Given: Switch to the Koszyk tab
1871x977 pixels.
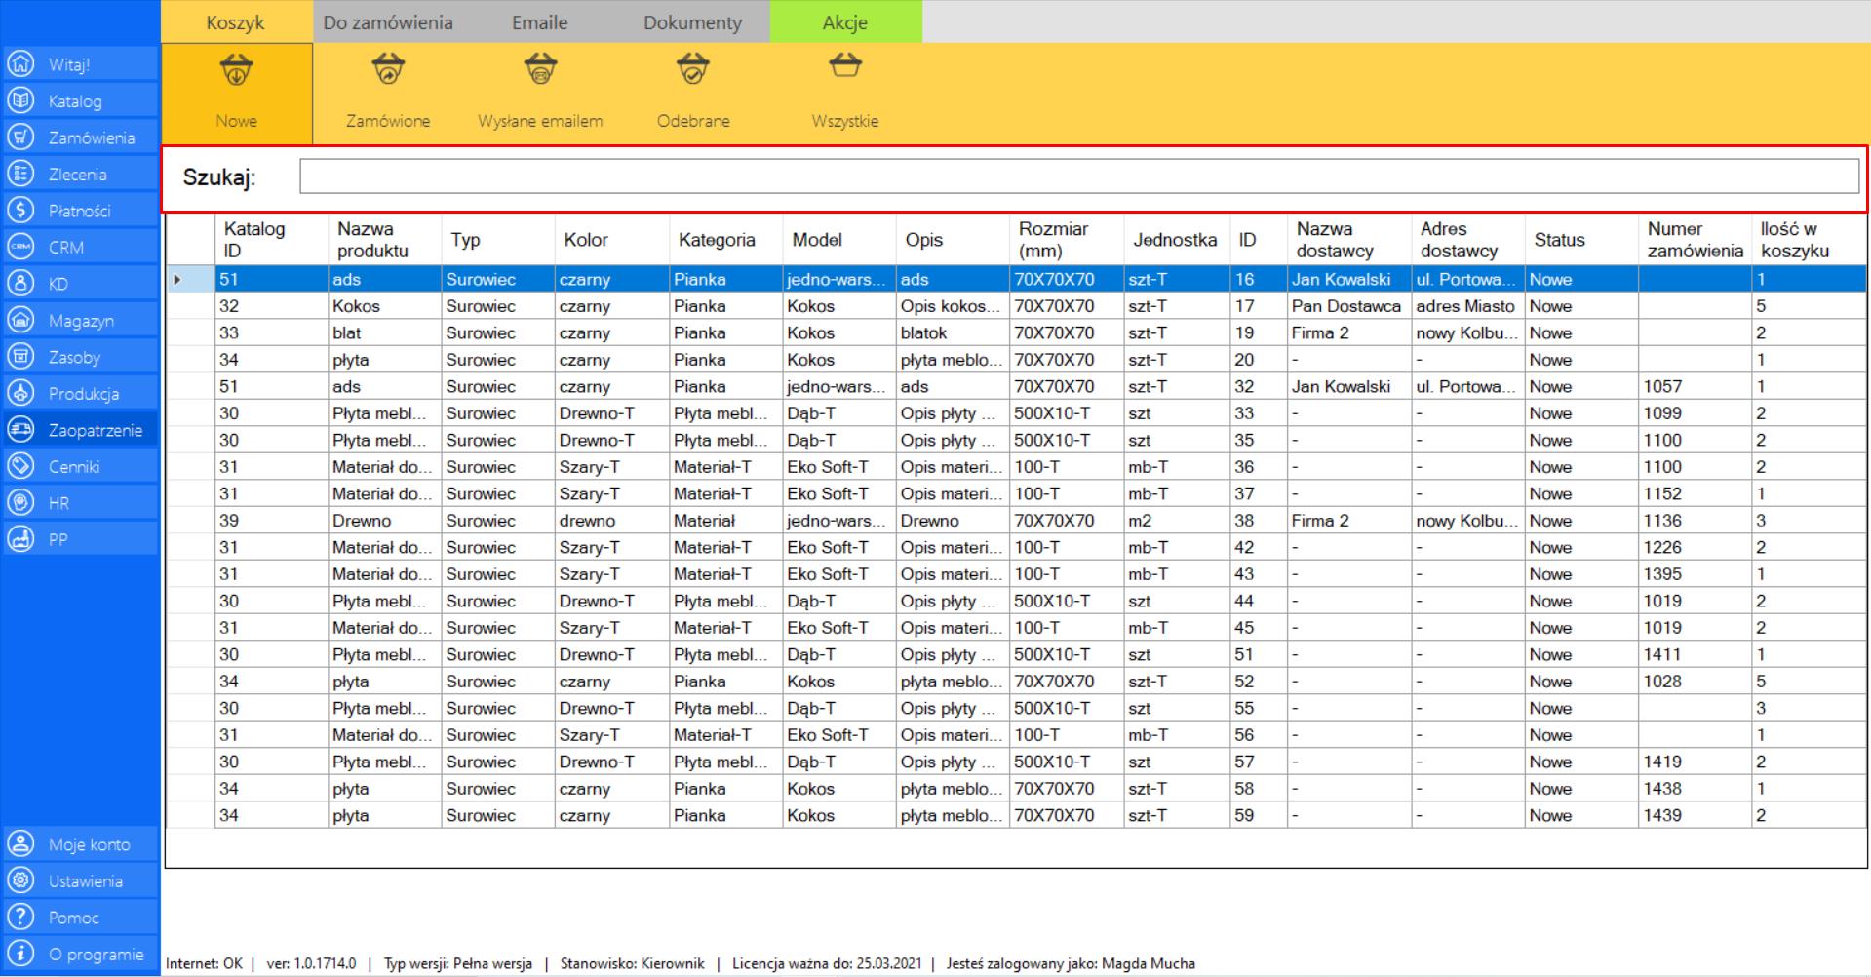Looking at the screenshot, I should click(236, 22).
